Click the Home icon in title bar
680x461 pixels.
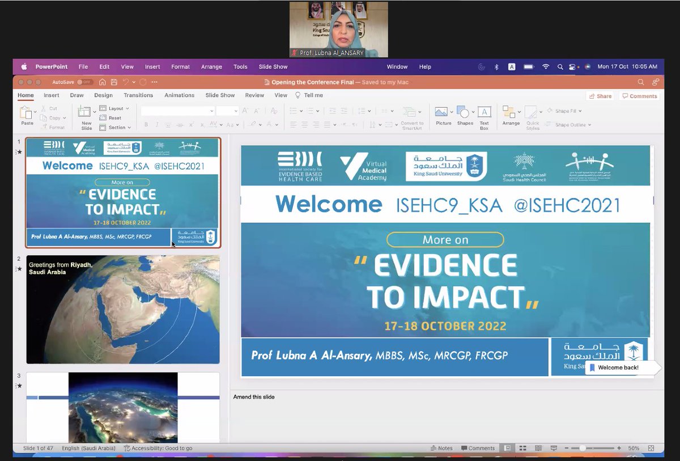[x=103, y=82]
